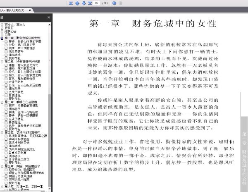Open the bookmark ending in '开掘财富之源'
The image size is (248, 192).
[28, 136]
